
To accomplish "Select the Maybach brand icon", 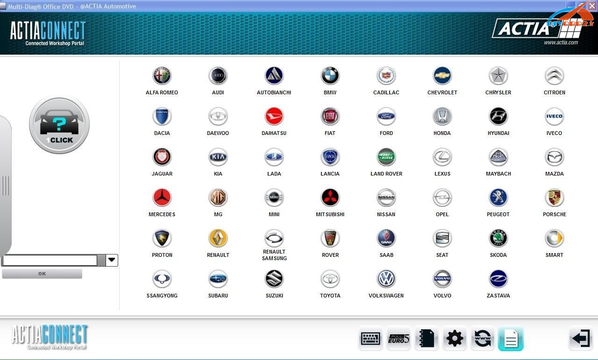I will [x=498, y=157].
